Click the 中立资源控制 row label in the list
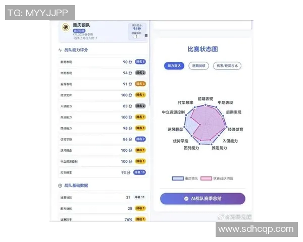Image resolution: width=303 pixels, height=242 pixels. [69, 161]
